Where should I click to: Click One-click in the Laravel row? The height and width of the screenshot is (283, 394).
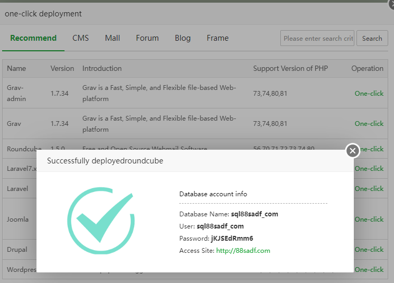click(x=370, y=188)
